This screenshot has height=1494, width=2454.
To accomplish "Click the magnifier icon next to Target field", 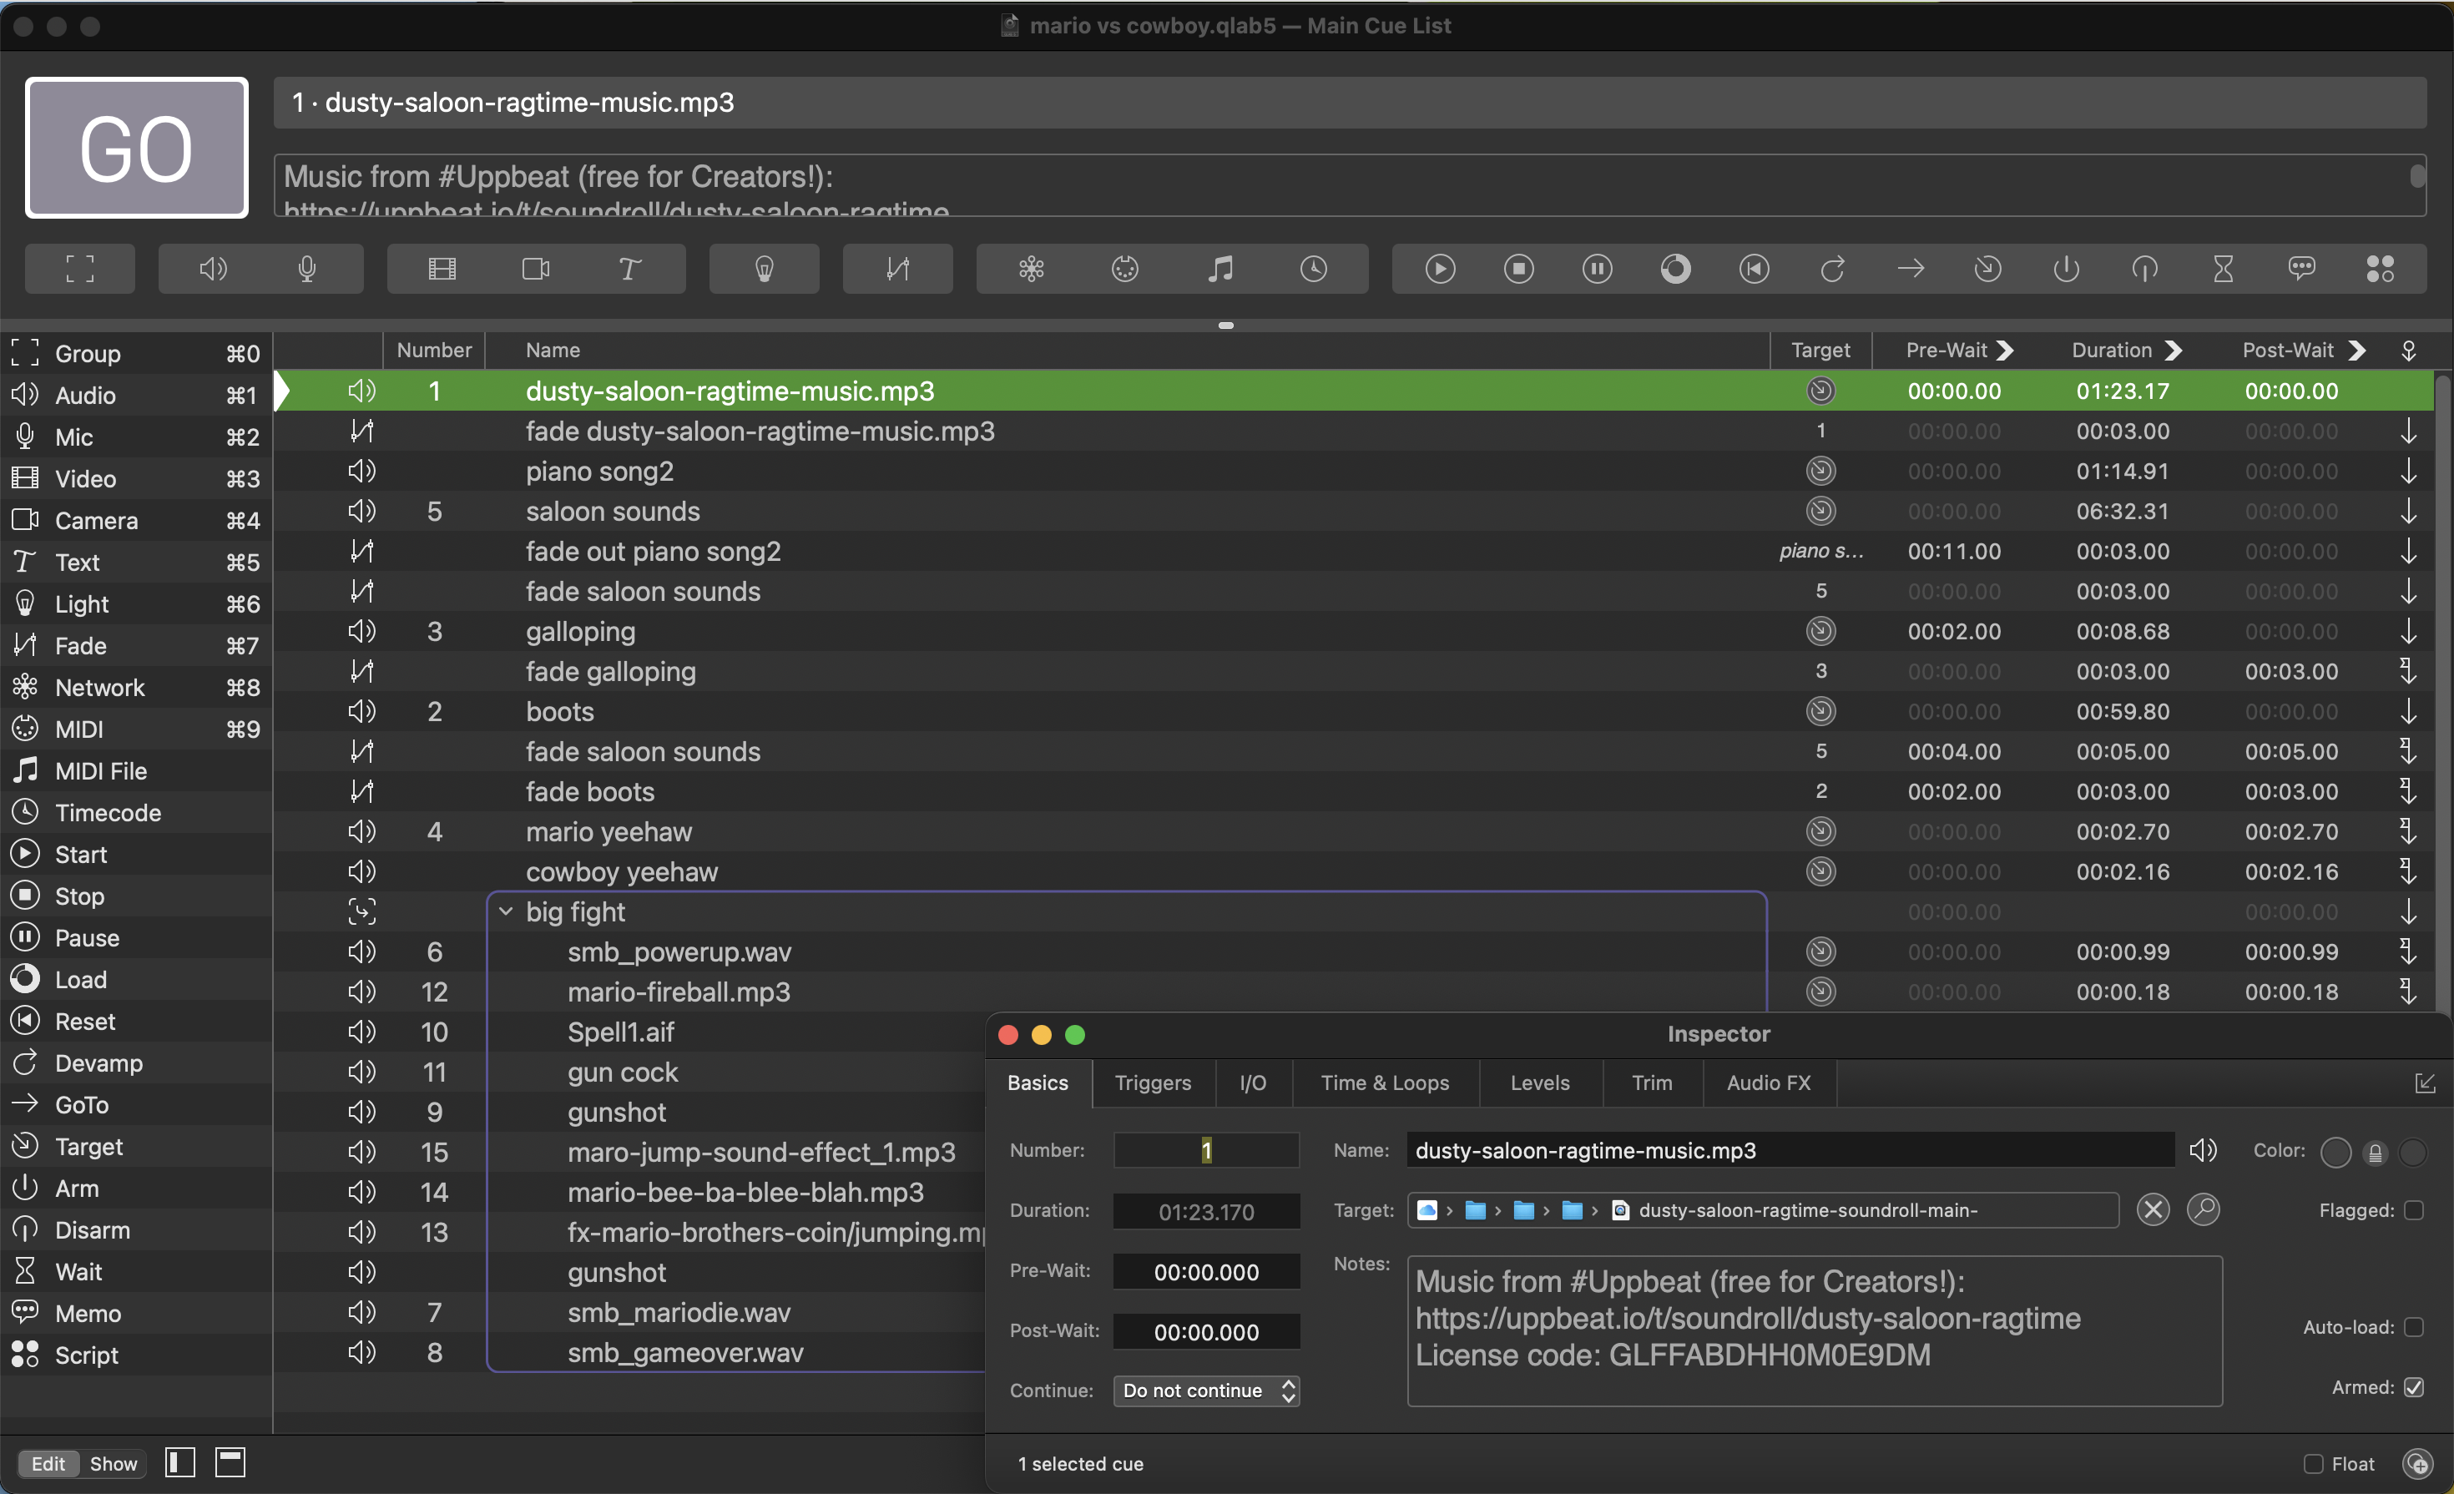I will [2203, 1210].
